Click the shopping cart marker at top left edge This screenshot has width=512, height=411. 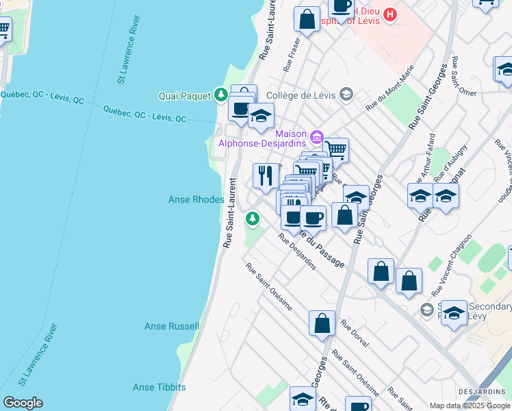click(x=4, y=32)
